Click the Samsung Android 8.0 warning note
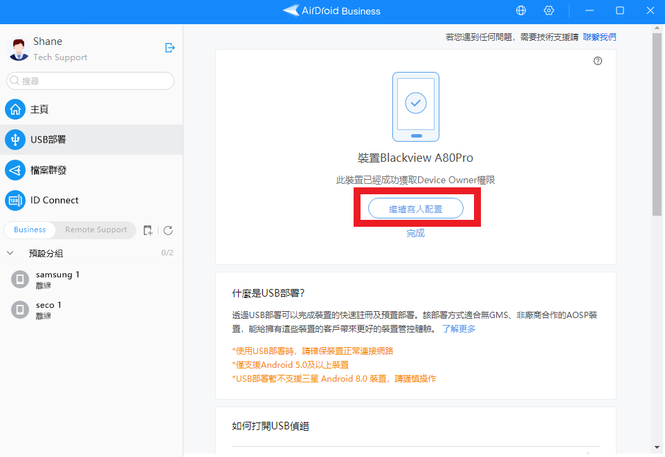Screen dimensions: 665x457 point(334,379)
